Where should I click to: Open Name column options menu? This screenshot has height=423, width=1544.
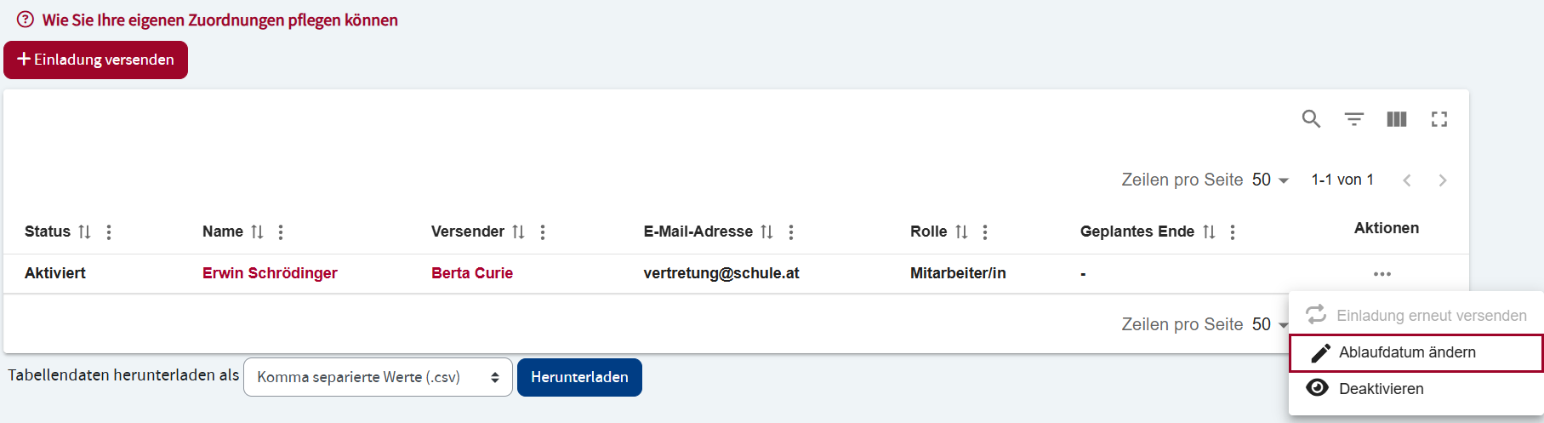coord(281,232)
